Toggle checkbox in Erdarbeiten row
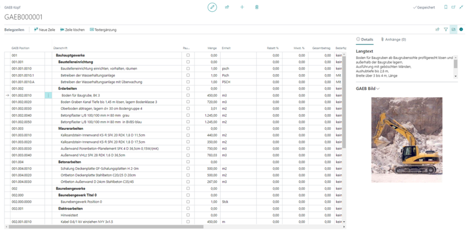The width and height of the screenshot is (475, 236). 188,89
